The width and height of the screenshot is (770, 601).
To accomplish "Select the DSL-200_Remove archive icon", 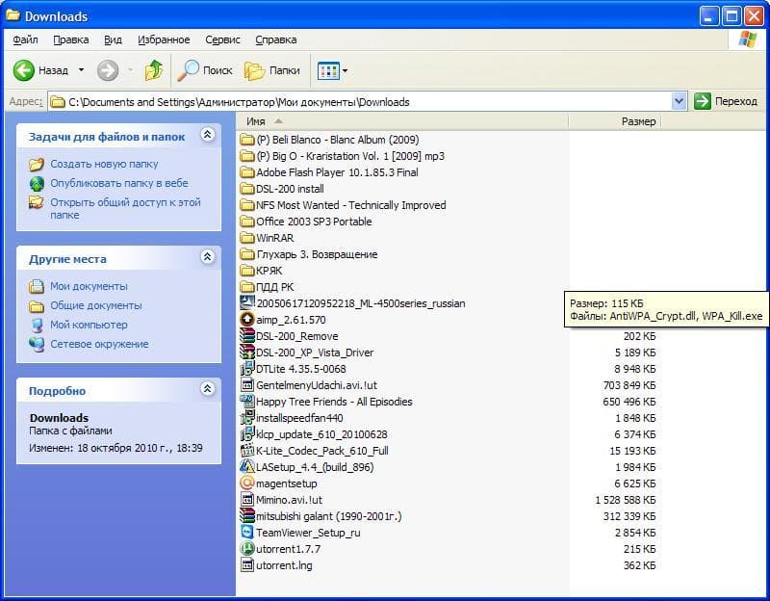I will pyautogui.click(x=247, y=336).
